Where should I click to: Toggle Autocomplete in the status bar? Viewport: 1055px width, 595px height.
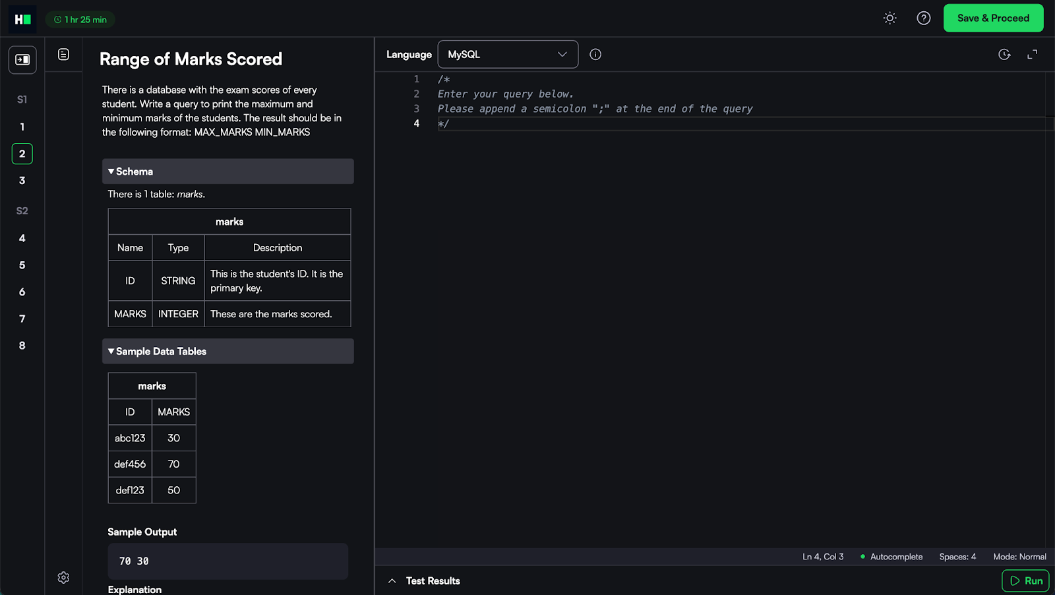pyautogui.click(x=891, y=557)
